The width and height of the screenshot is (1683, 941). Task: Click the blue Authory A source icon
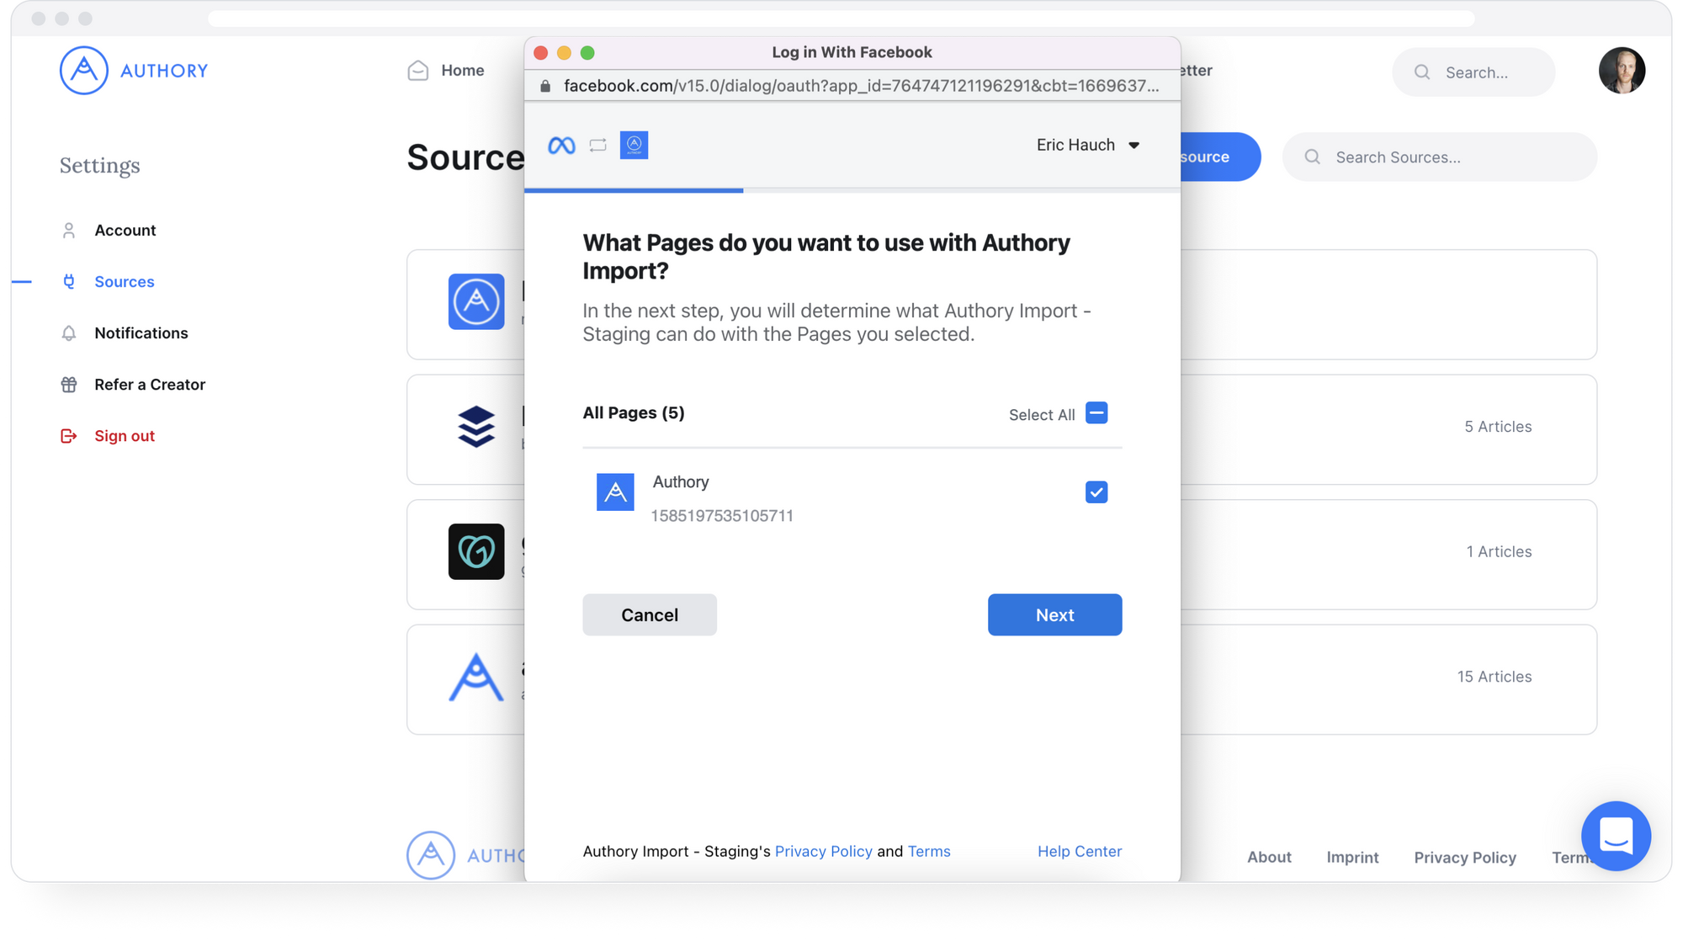(x=476, y=678)
